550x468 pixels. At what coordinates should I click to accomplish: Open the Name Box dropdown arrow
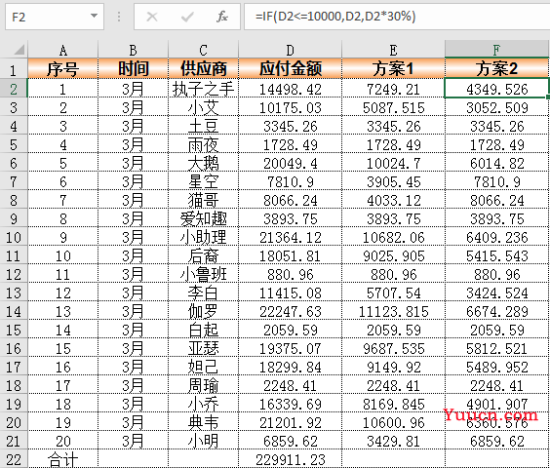pyautogui.click(x=94, y=16)
